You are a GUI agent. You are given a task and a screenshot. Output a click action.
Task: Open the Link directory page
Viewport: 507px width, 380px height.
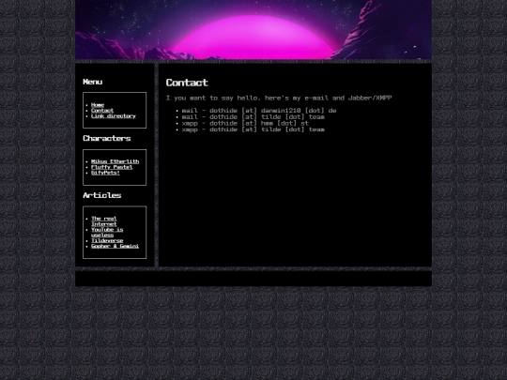tap(114, 116)
